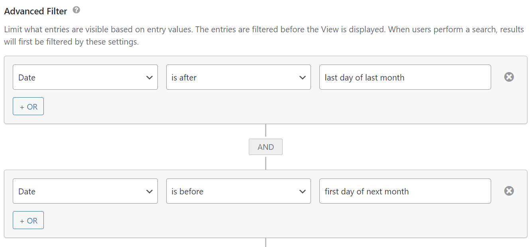Viewport: 531px width, 247px height.
Task: Open the Date field dropdown in first filter
Action: click(85, 77)
